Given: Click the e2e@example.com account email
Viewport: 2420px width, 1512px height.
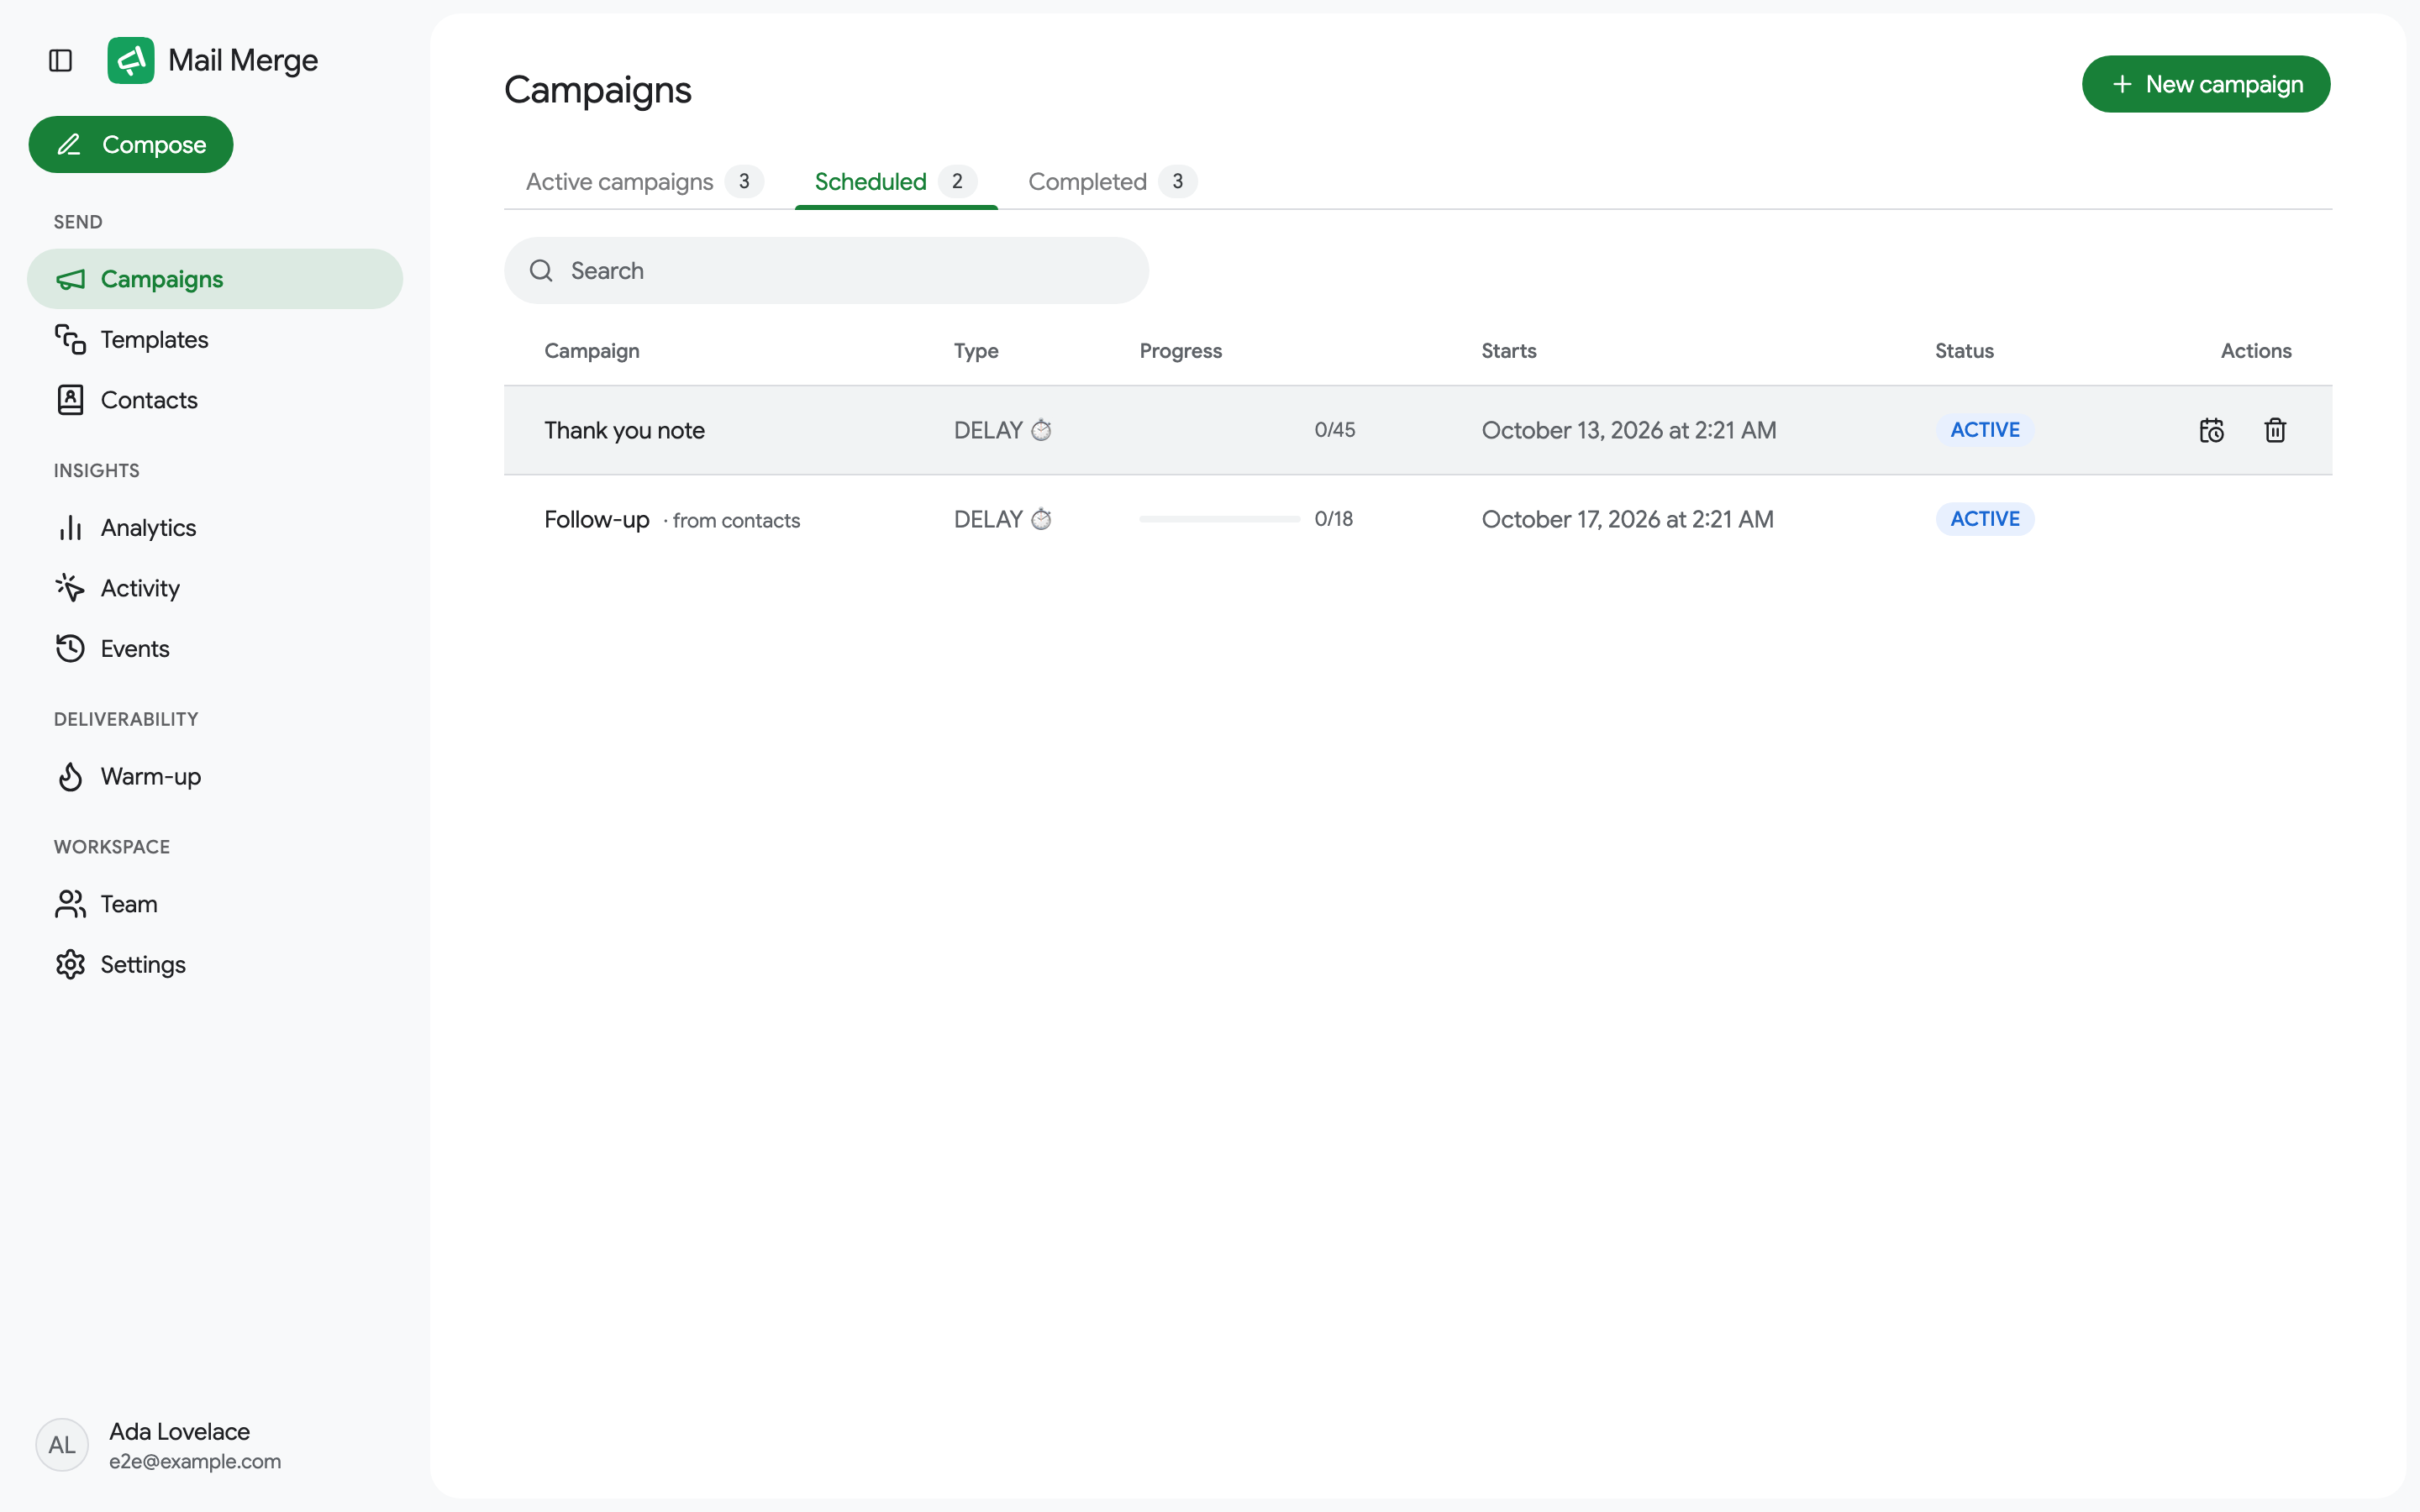Looking at the screenshot, I should coord(195,1461).
